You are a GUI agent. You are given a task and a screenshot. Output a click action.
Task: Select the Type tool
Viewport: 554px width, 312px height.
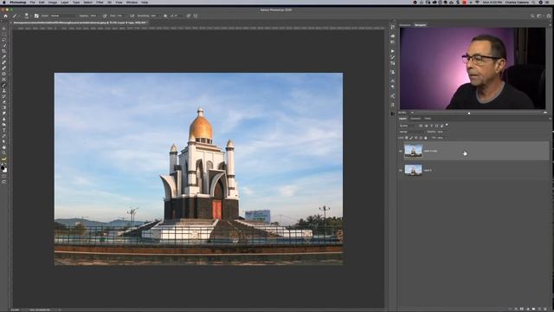(3, 130)
